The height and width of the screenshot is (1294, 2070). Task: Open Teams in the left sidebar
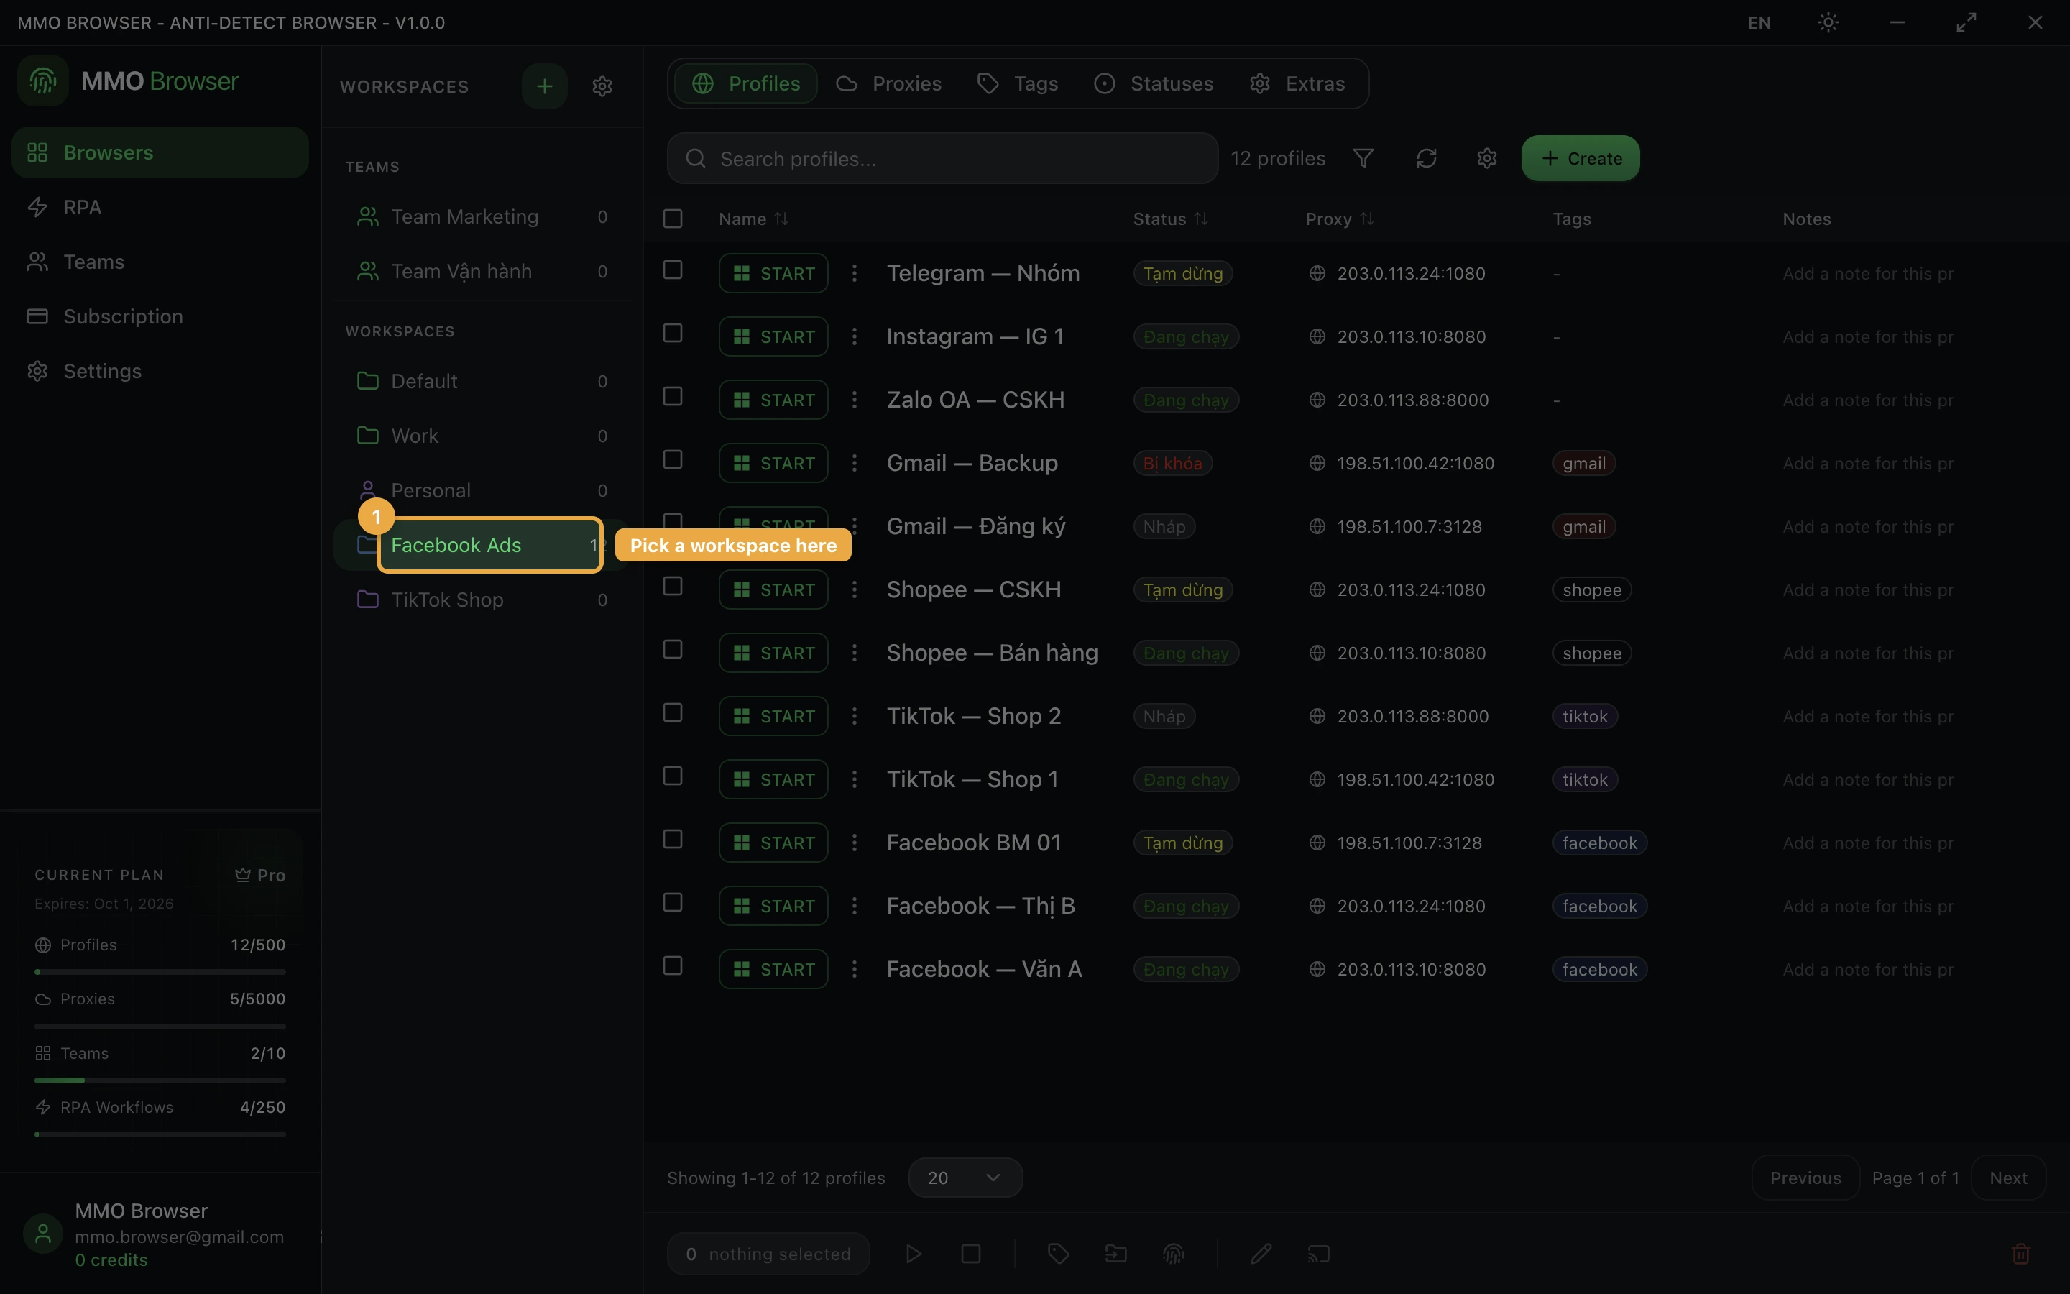[160, 262]
